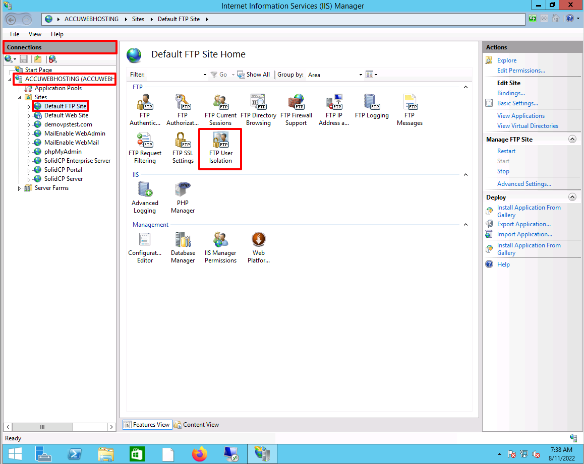The width and height of the screenshot is (584, 464).
Task: Click the Filter text input field
Action: pyautogui.click(x=174, y=75)
